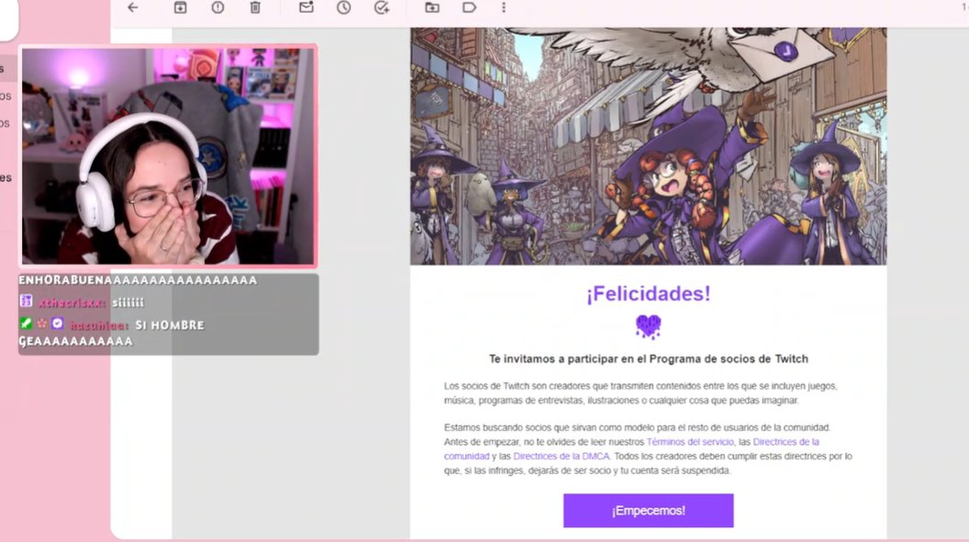The height and width of the screenshot is (542, 969).
Task: Open more options three-dot menu
Action: pyautogui.click(x=503, y=7)
